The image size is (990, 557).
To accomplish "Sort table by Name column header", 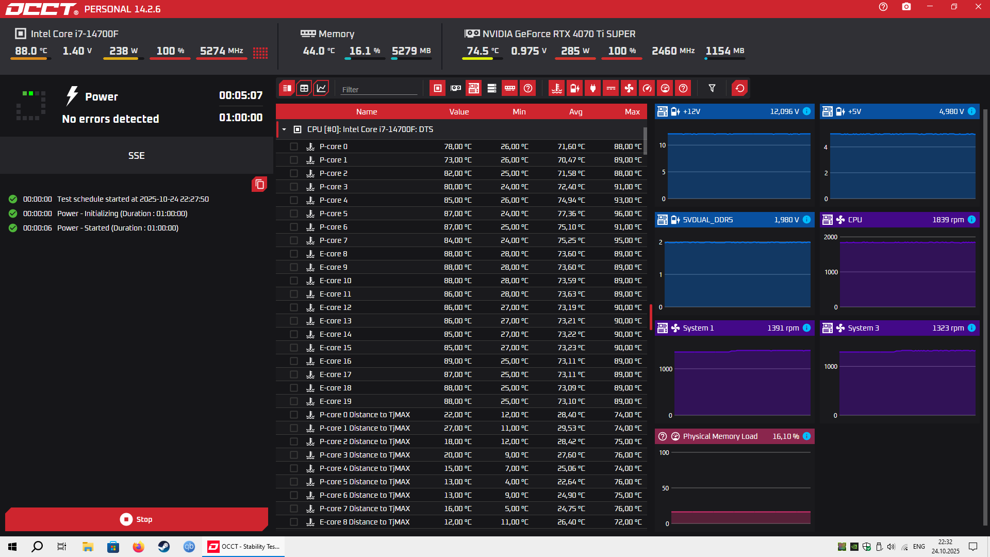I will tap(366, 112).
